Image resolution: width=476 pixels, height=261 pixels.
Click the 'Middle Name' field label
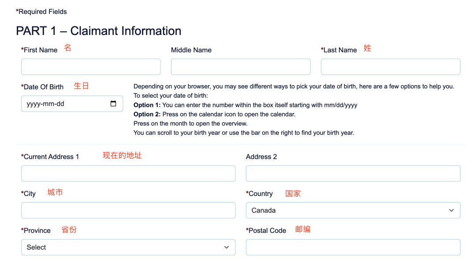pos(191,50)
